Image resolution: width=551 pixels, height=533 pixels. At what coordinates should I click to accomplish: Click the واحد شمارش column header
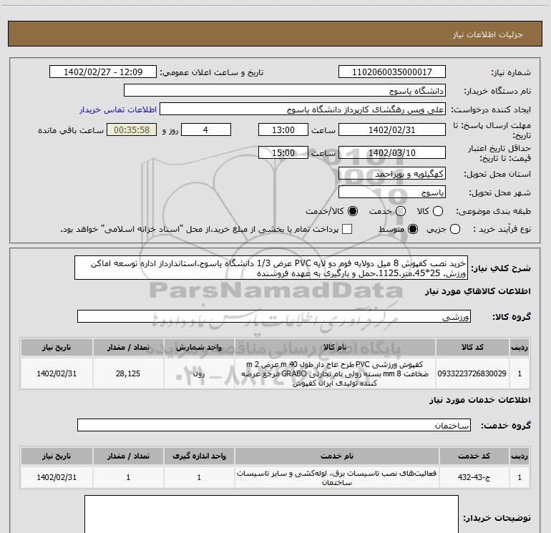click(199, 347)
